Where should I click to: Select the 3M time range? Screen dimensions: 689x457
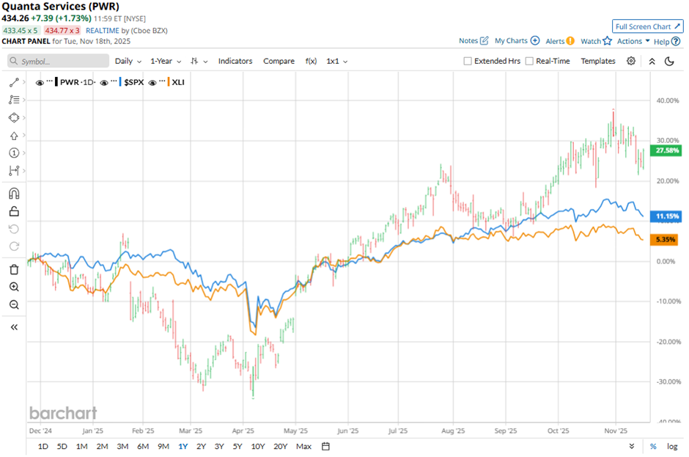click(122, 447)
